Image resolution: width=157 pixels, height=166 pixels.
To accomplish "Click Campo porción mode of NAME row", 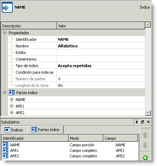I will 82,145.
